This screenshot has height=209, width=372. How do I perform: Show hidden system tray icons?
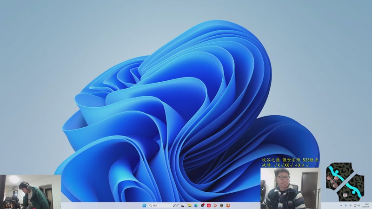point(341,205)
